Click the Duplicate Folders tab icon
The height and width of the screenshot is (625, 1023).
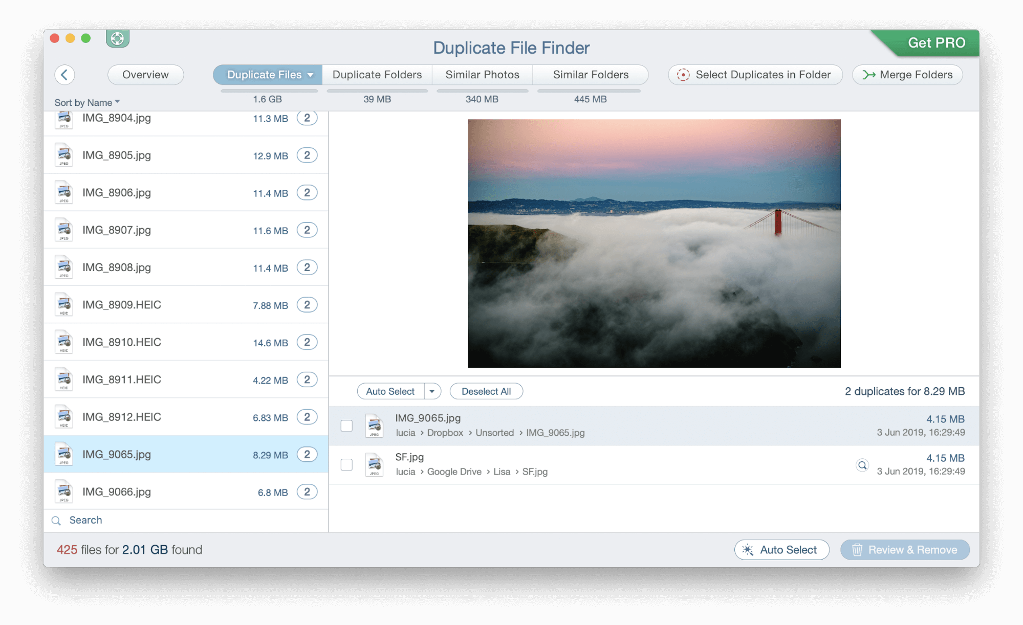(x=376, y=74)
